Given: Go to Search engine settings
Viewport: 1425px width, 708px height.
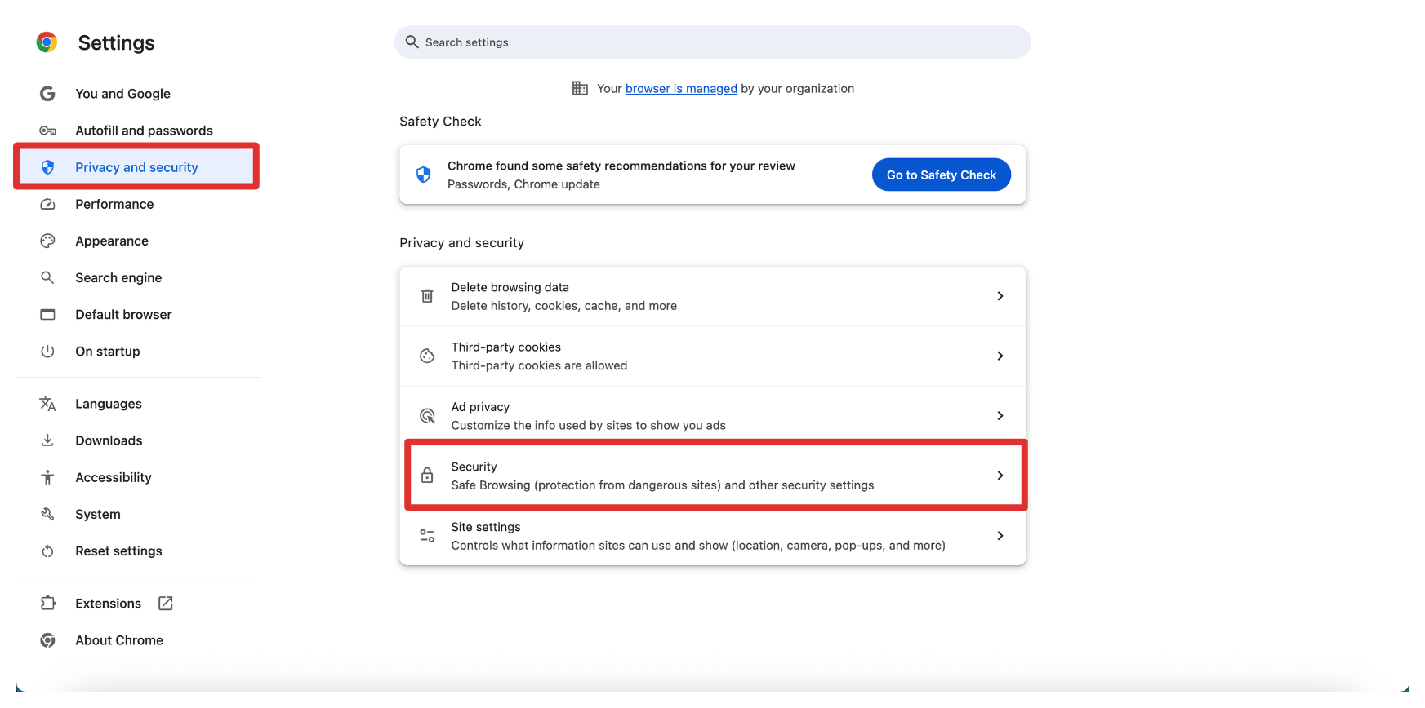Looking at the screenshot, I should tap(118, 277).
